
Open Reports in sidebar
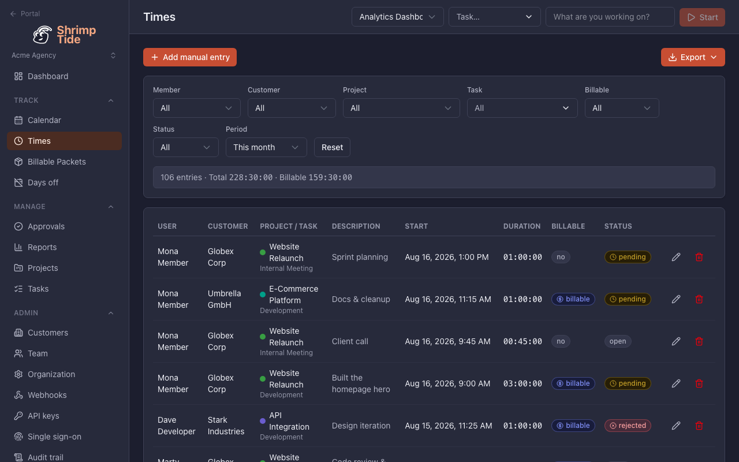(x=64, y=247)
